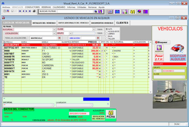
Task: Open the lower Localizacion dropdown
Action: point(91,105)
